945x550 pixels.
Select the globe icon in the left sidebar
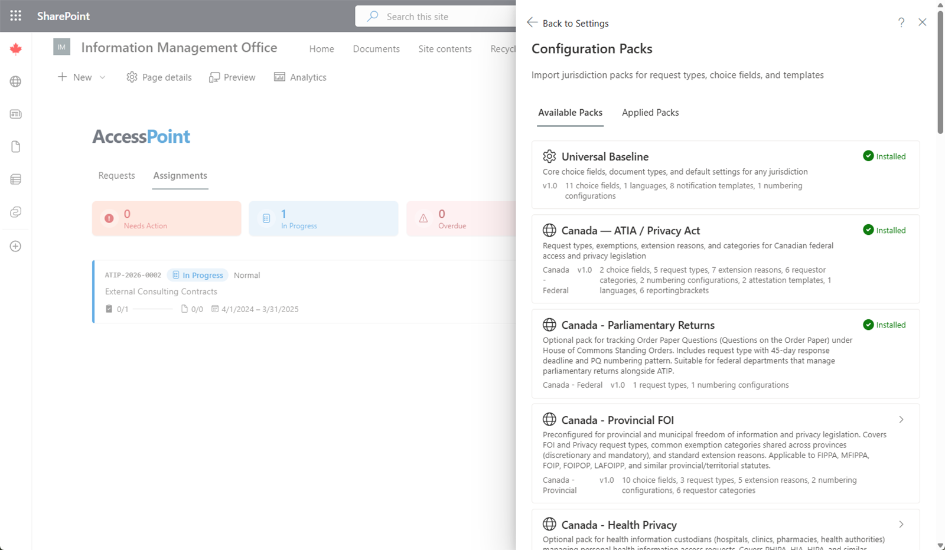15,81
